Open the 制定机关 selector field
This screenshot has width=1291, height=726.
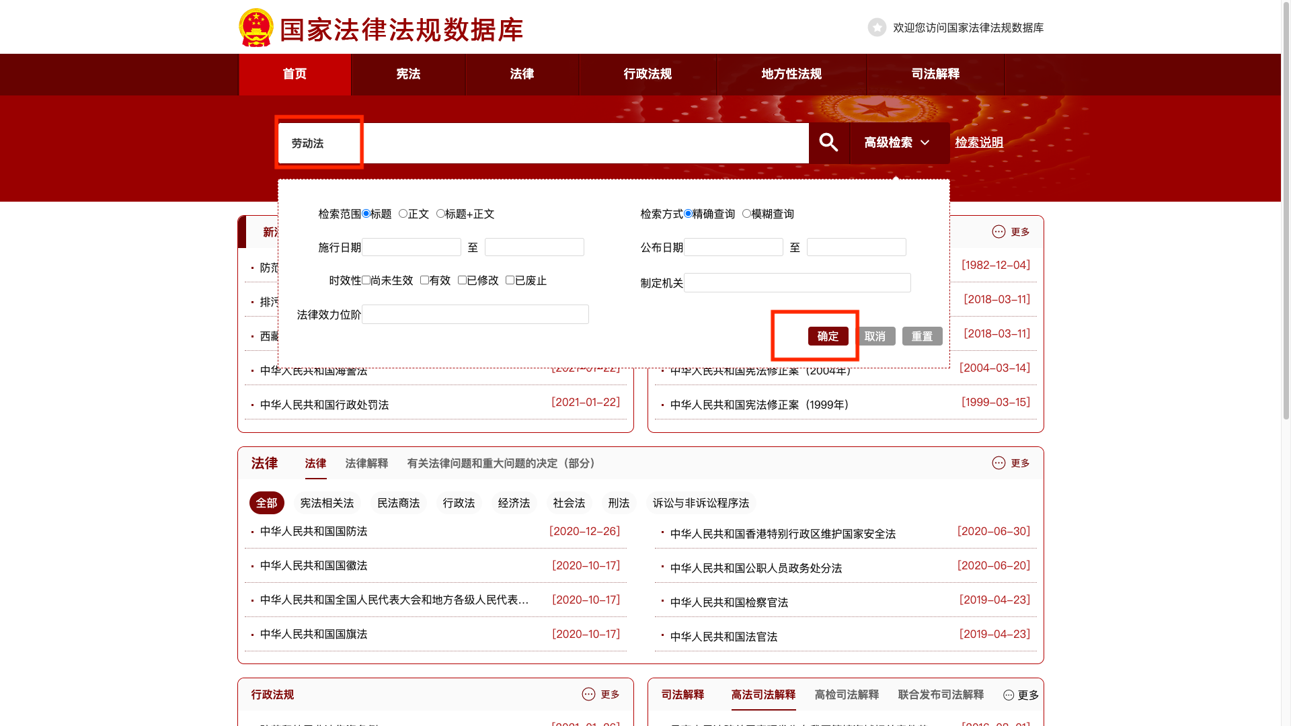[797, 283]
